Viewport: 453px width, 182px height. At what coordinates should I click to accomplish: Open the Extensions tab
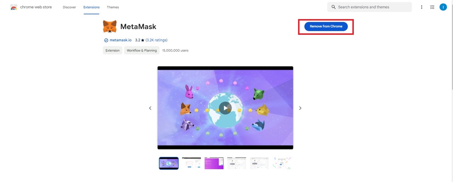pos(92,7)
